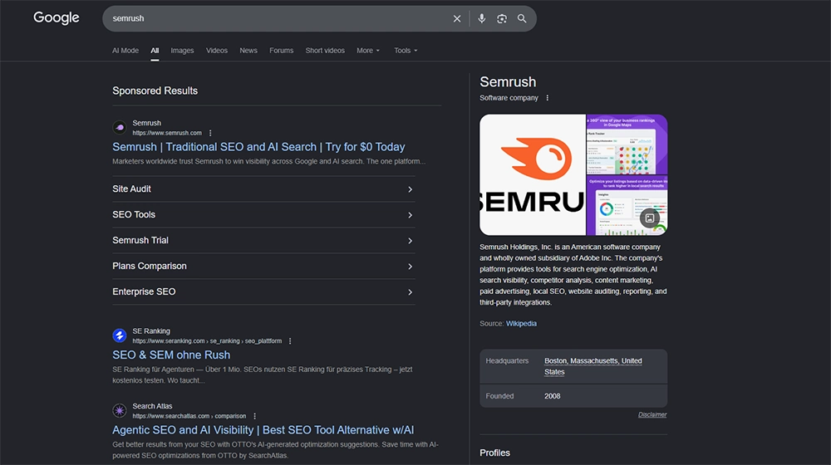The image size is (831, 465).
Task: Open knowledge panel options next to Software company
Action: [x=548, y=98]
